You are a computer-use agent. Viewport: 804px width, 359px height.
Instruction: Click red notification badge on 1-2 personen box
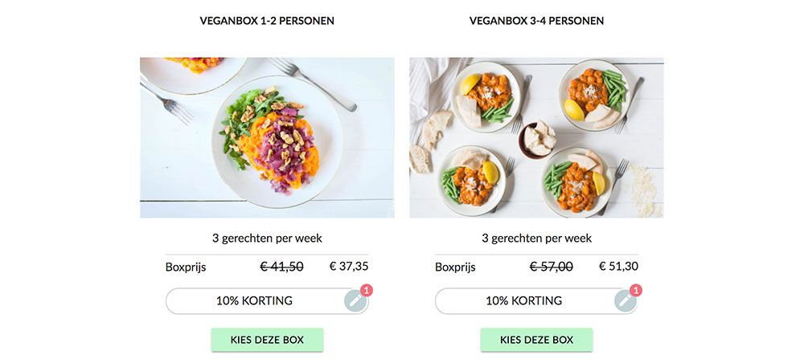(x=366, y=291)
